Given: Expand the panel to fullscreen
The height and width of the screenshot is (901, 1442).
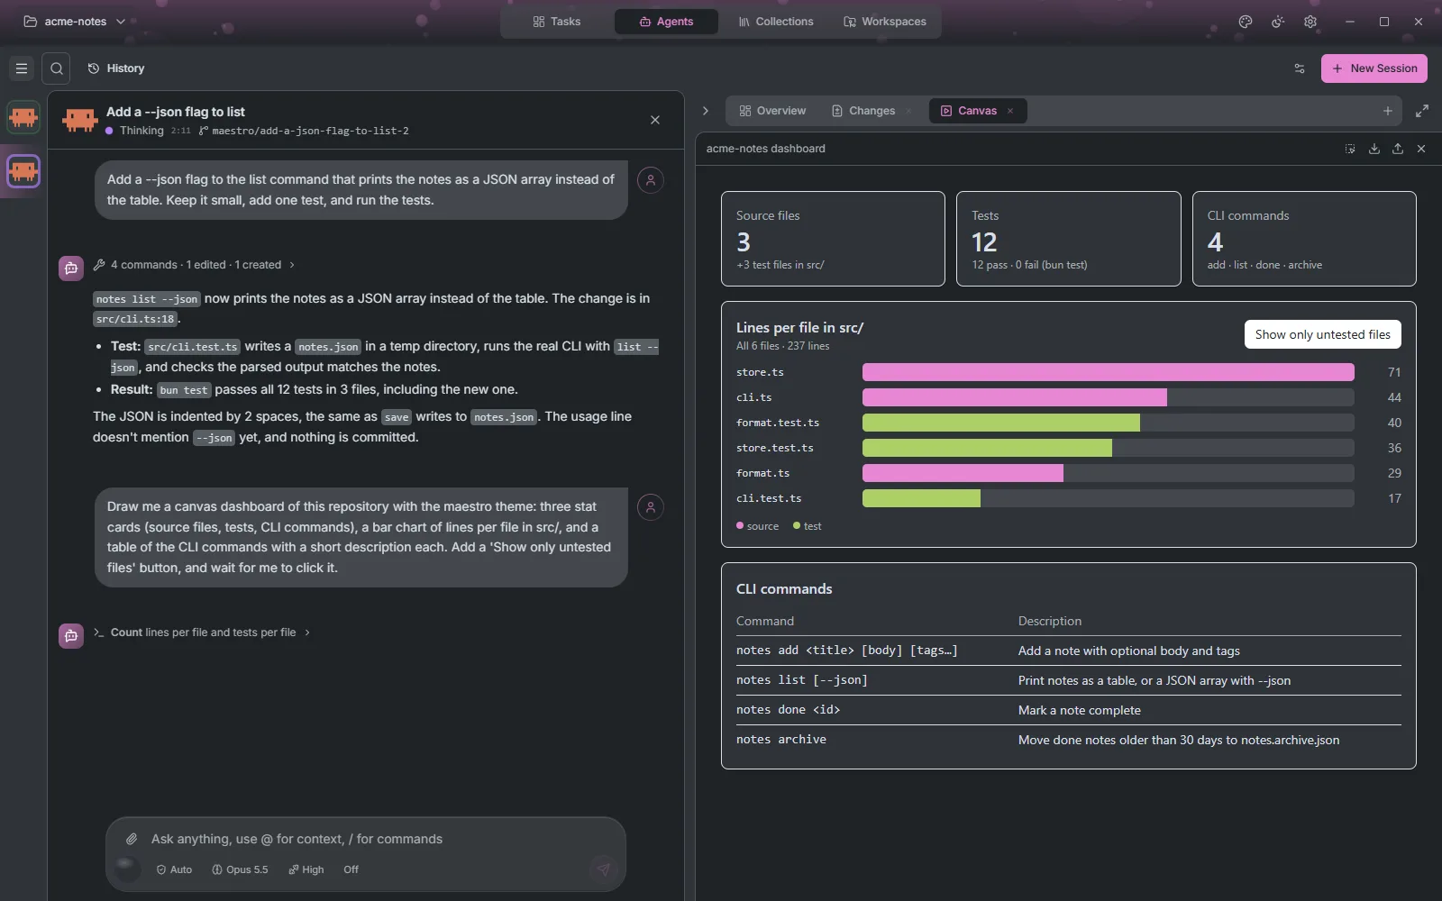Looking at the screenshot, I should 1422,111.
